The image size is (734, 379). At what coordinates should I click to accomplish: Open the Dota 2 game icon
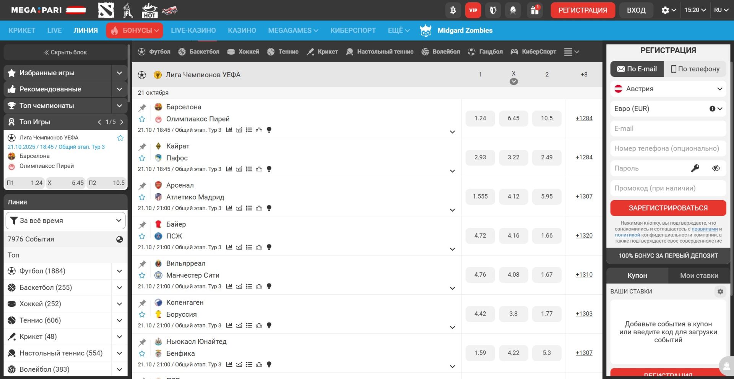point(106,10)
